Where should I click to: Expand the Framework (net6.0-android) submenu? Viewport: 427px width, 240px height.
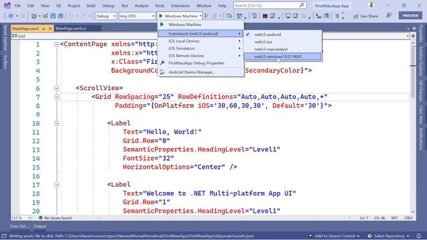(x=201, y=34)
